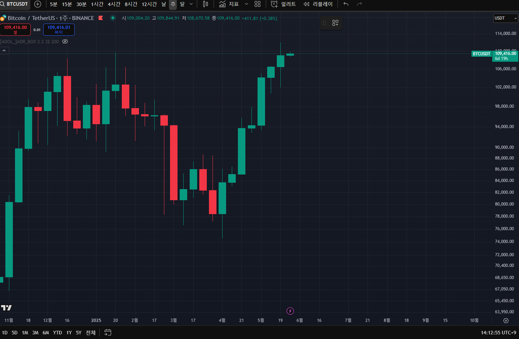Image resolution: width=519 pixels, height=339 pixels.
Task: Undo the last chart action
Action: pos(346,4)
